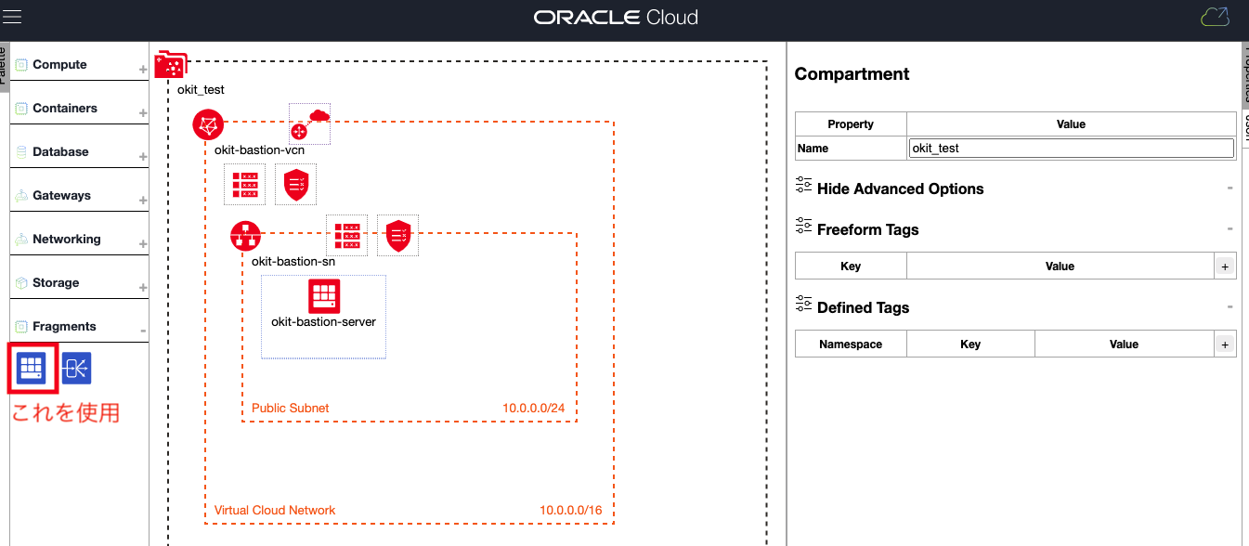Click the Namespace column header in Defined Tags
Screen dimensions: 1249x546
click(x=851, y=344)
